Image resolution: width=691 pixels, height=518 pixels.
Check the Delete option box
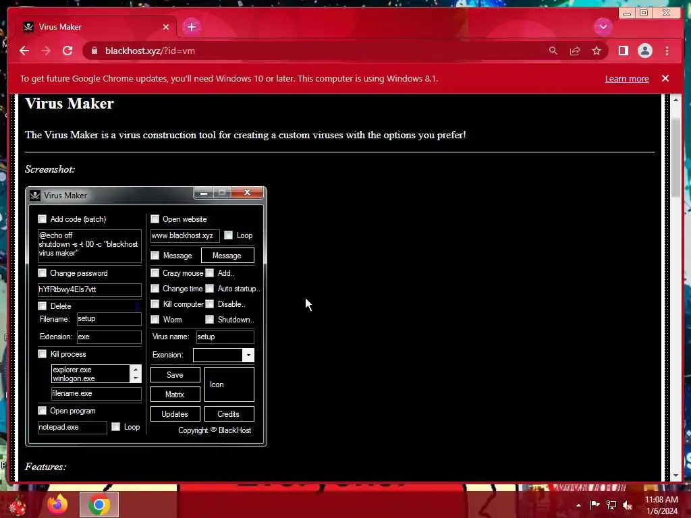pyautogui.click(x=43, y=306)
